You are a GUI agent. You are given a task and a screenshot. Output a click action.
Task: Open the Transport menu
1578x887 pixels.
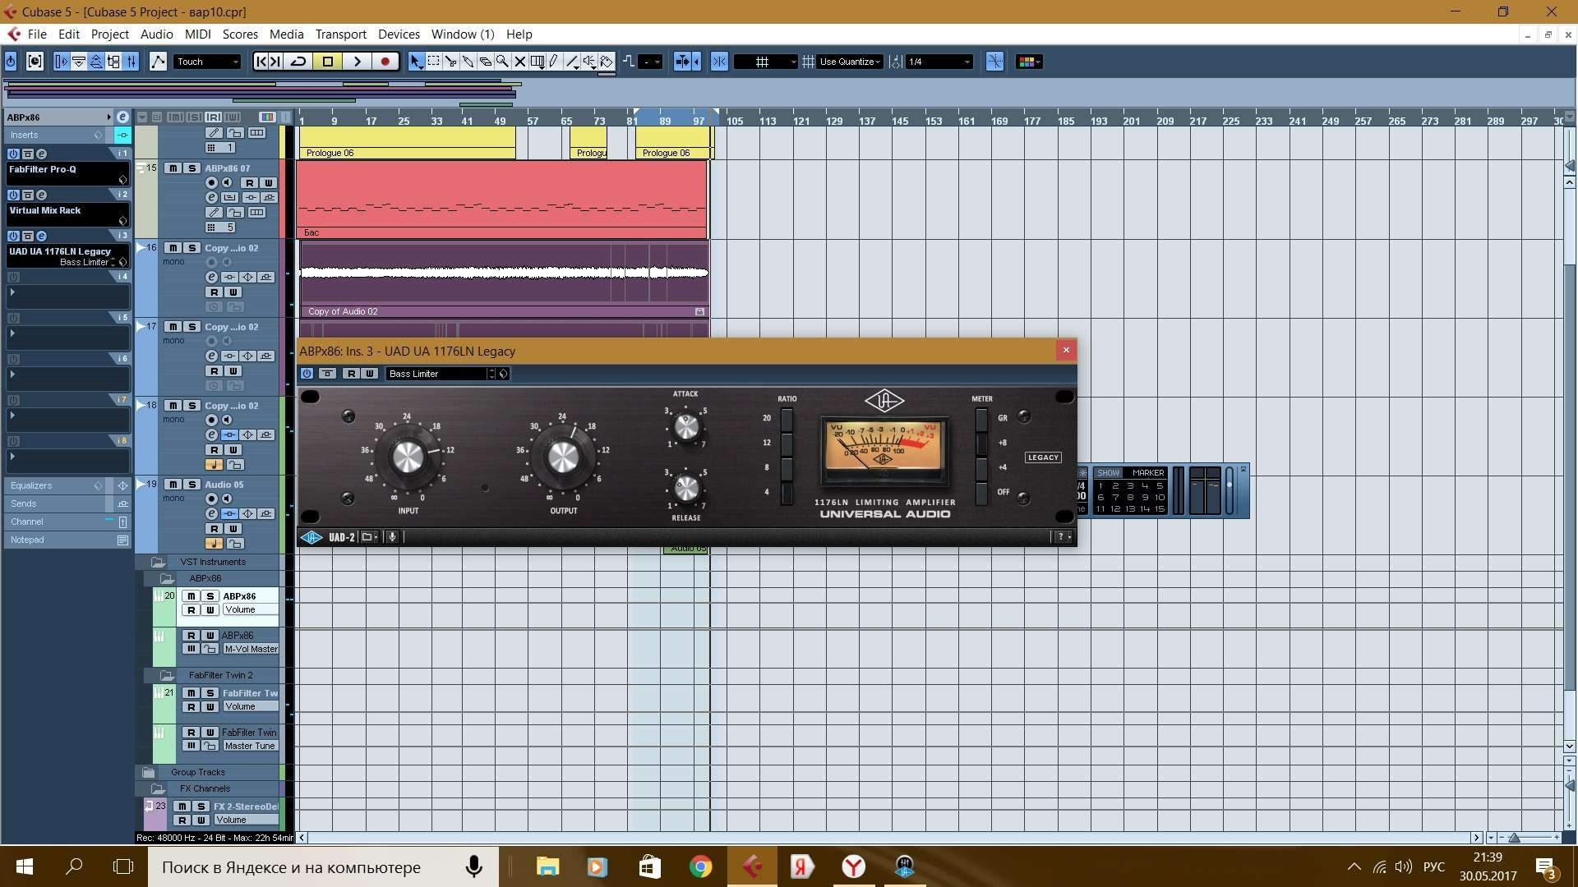340,34
